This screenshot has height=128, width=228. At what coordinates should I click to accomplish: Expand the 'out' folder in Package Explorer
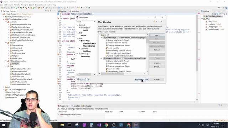(4, 87)
